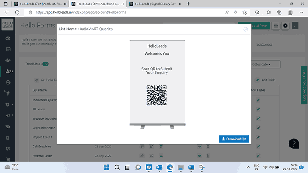308x173 pixels.
Task: Open form external icon for Call Enquiries
Action: point(152,146)
